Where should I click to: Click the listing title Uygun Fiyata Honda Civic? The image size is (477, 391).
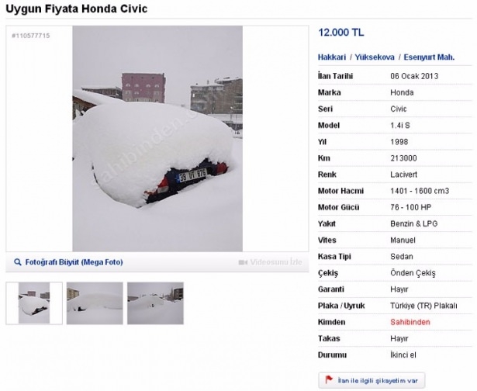[76, 9]
